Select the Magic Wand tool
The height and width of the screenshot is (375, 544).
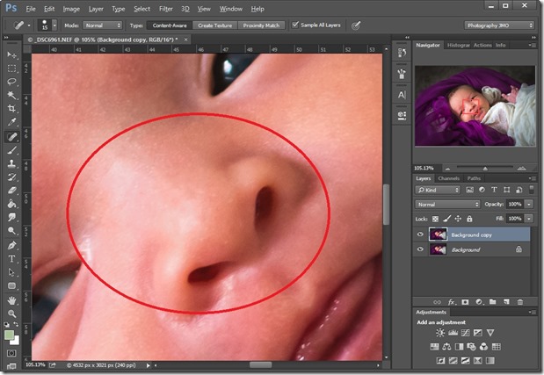coord(11,95)
